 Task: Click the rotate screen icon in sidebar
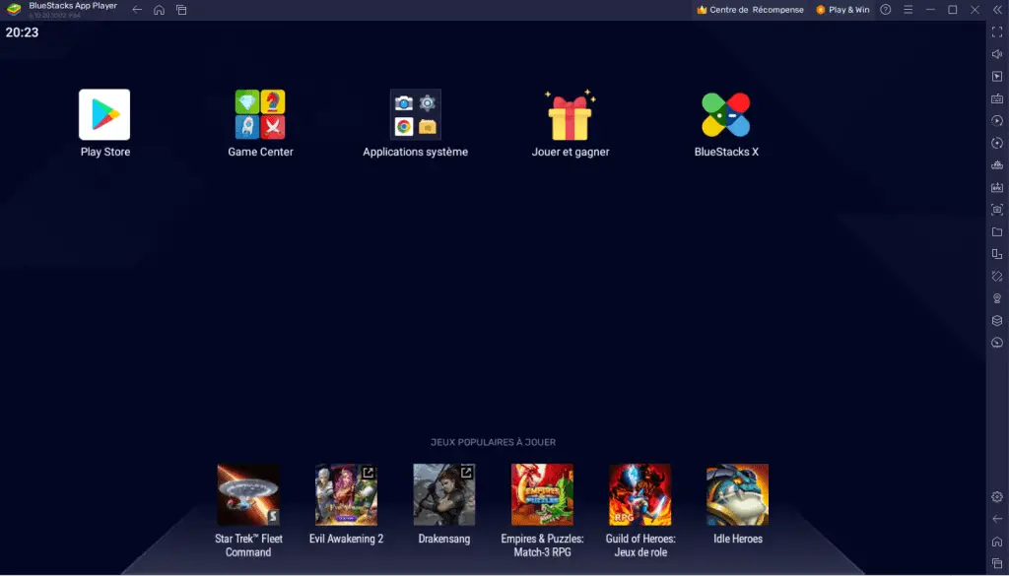(997, 276)
